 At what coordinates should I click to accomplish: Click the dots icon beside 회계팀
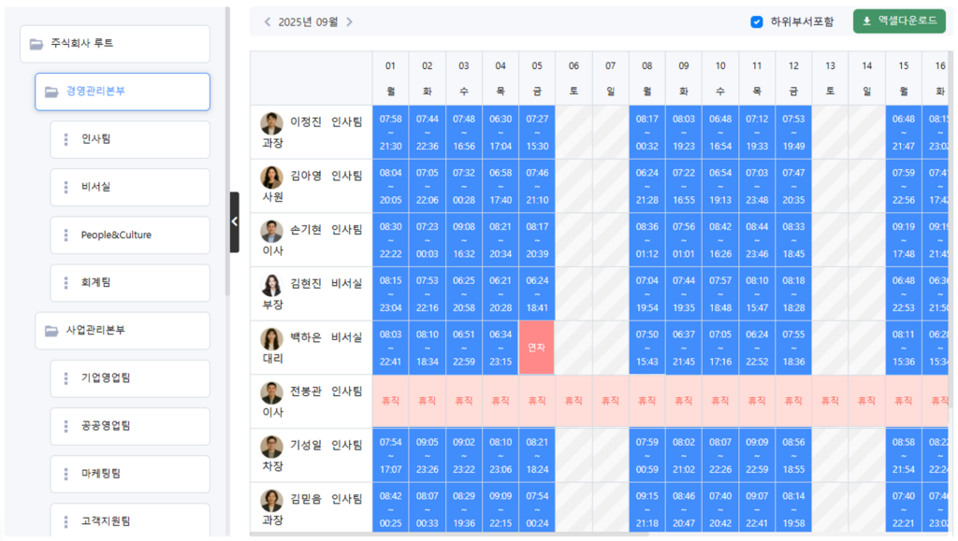click(65, 282)
